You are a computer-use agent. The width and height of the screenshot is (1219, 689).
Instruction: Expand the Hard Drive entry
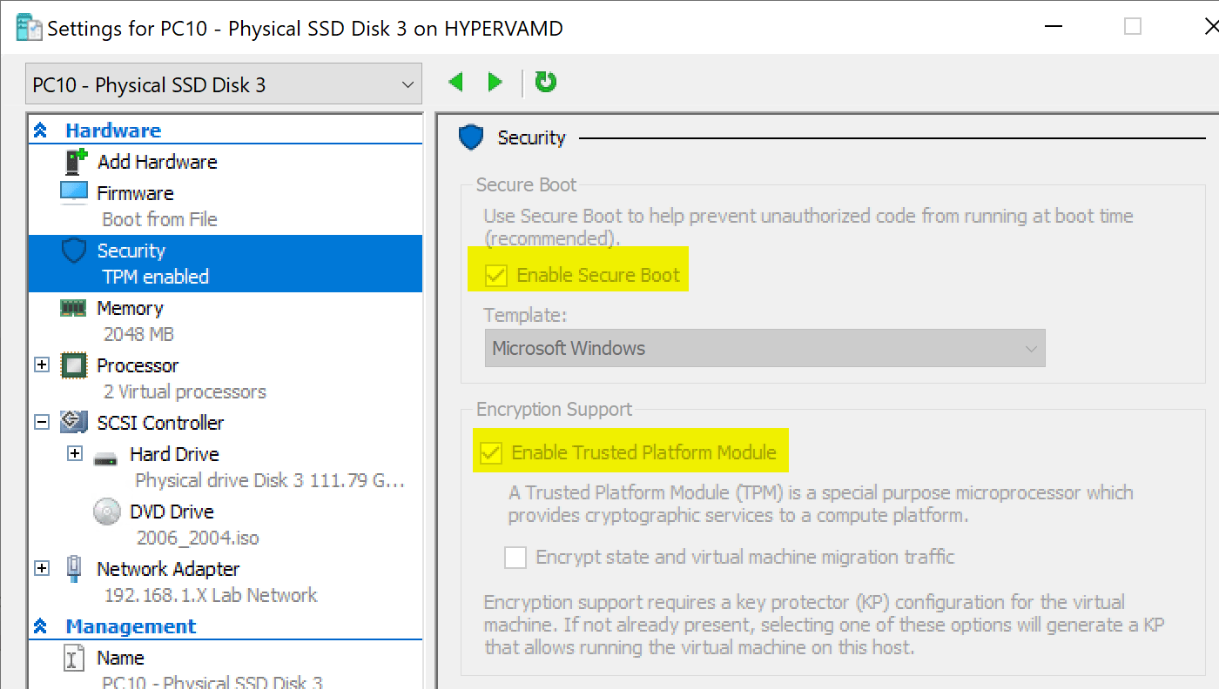pyautogui.click(x=75, y=453)
